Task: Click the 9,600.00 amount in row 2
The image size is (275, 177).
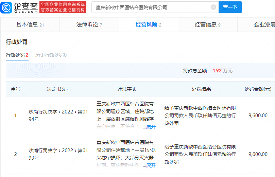Action: (x=258, y=154)
